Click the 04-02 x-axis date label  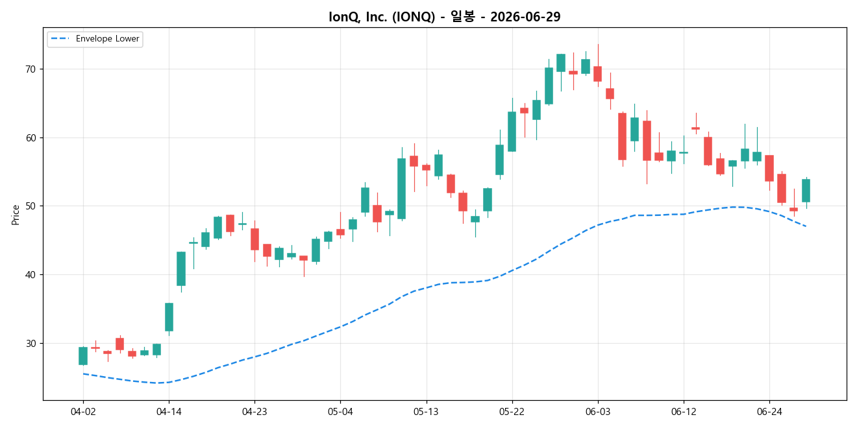(83, 411)
